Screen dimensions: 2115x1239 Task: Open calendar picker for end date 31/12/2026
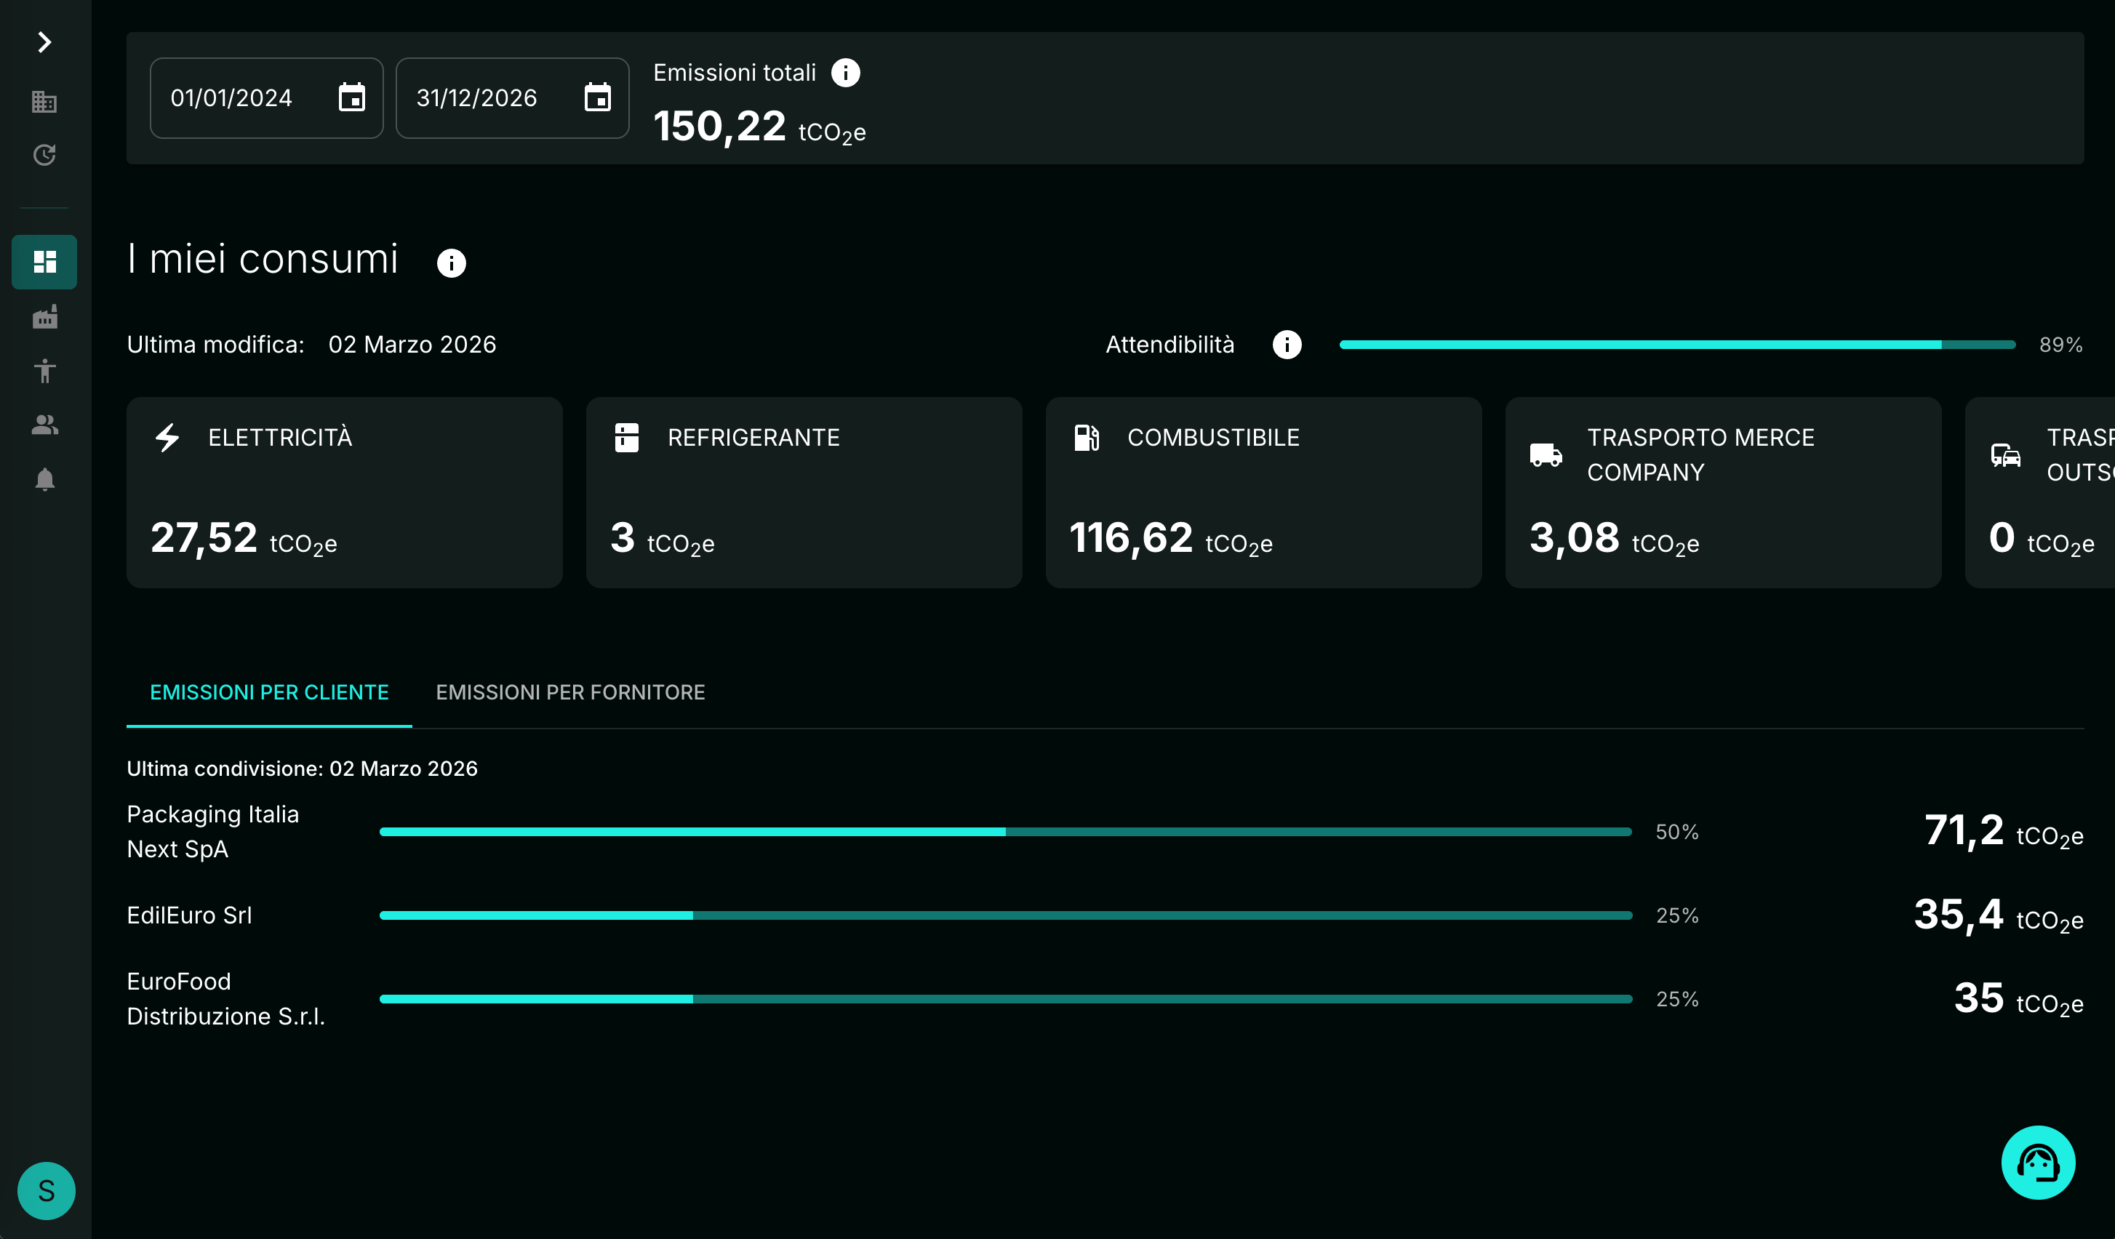(598, 97)
